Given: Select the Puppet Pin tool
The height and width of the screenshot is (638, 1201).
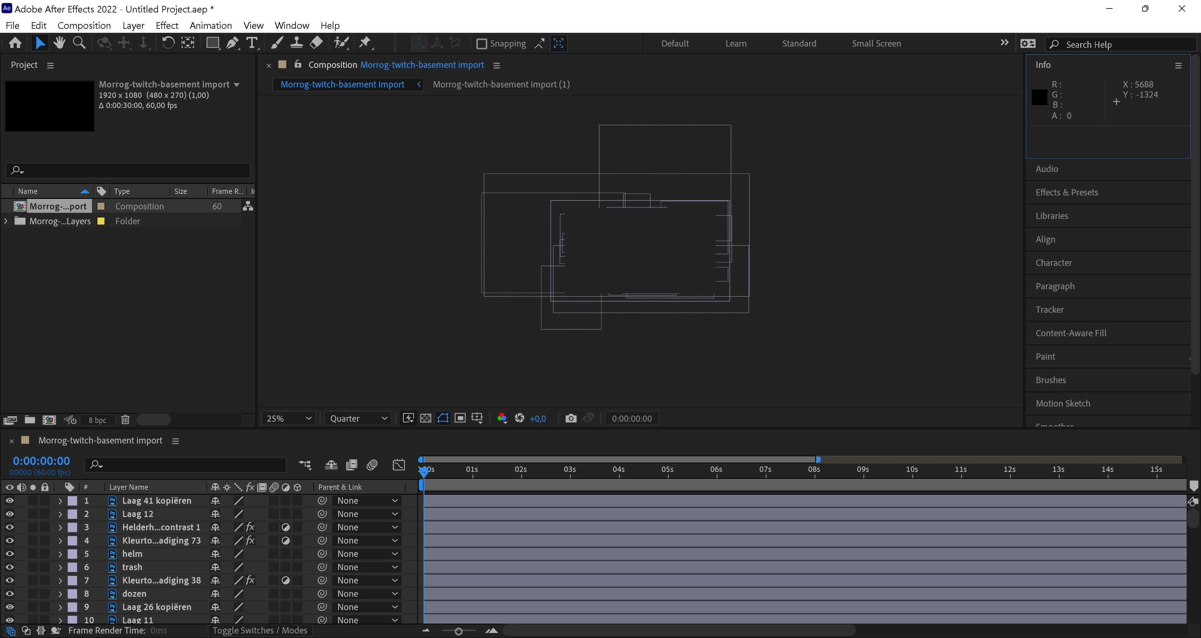Looking at the screenshot, I should tap(365, 43).
